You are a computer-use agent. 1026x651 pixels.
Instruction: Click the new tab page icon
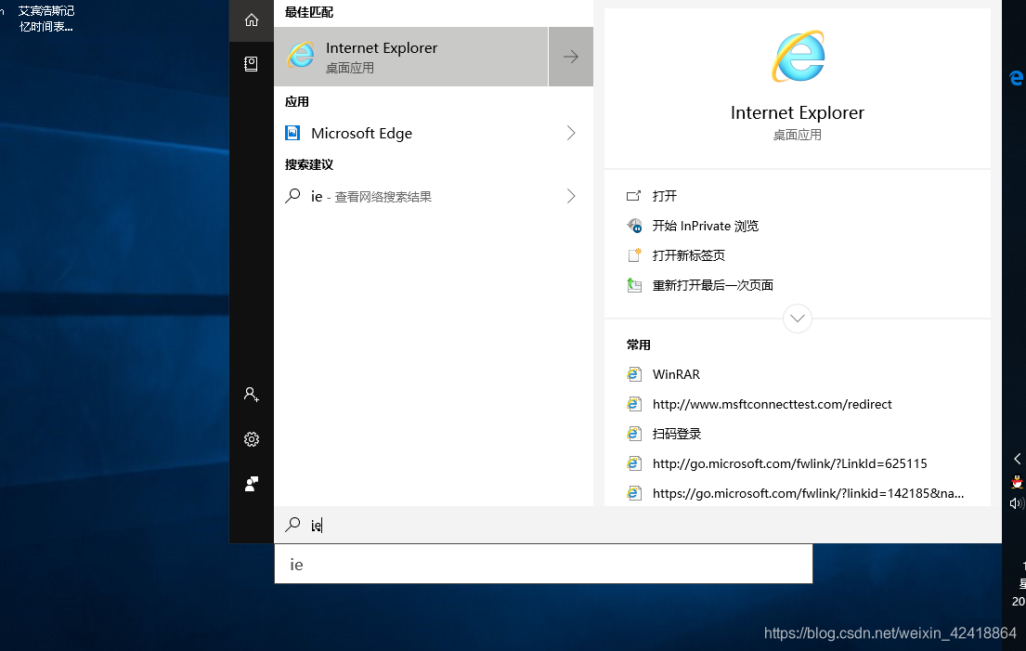pos(633,255)
